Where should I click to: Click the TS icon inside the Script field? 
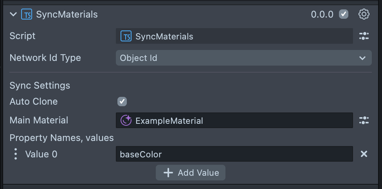(126, 36)
